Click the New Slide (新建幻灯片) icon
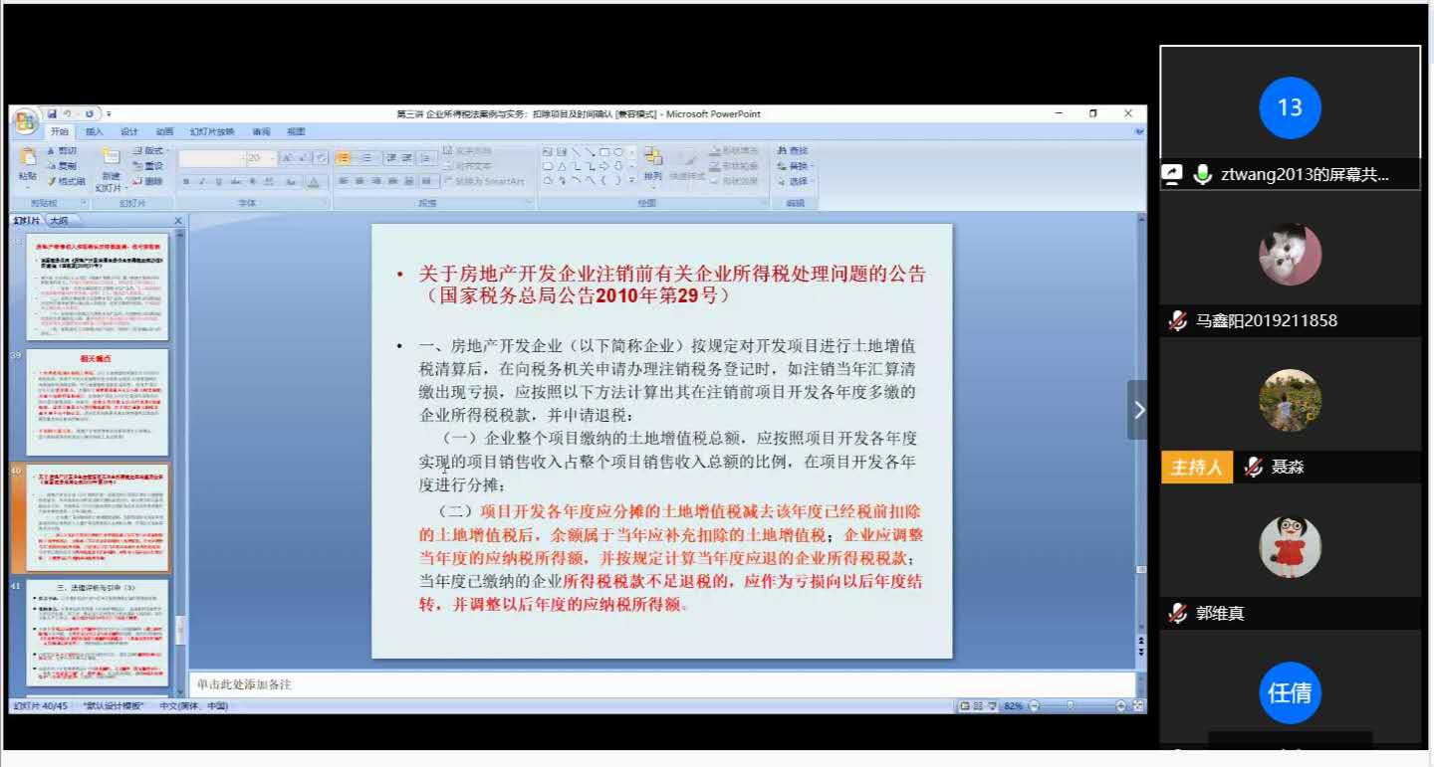 pyautogui.click(x=110, y=165)
